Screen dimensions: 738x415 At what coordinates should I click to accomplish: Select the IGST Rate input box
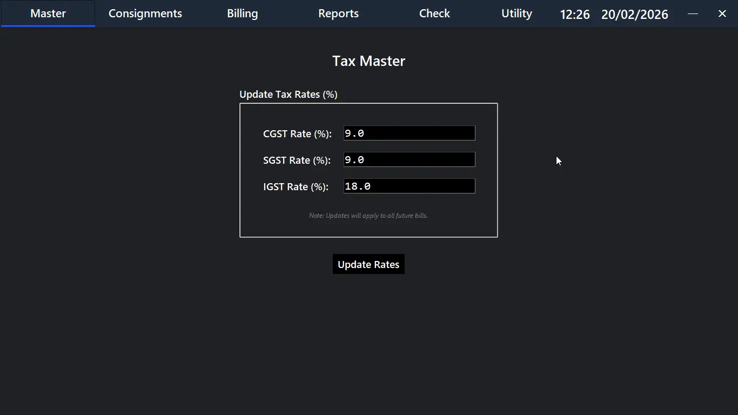[x=409, y=186]
